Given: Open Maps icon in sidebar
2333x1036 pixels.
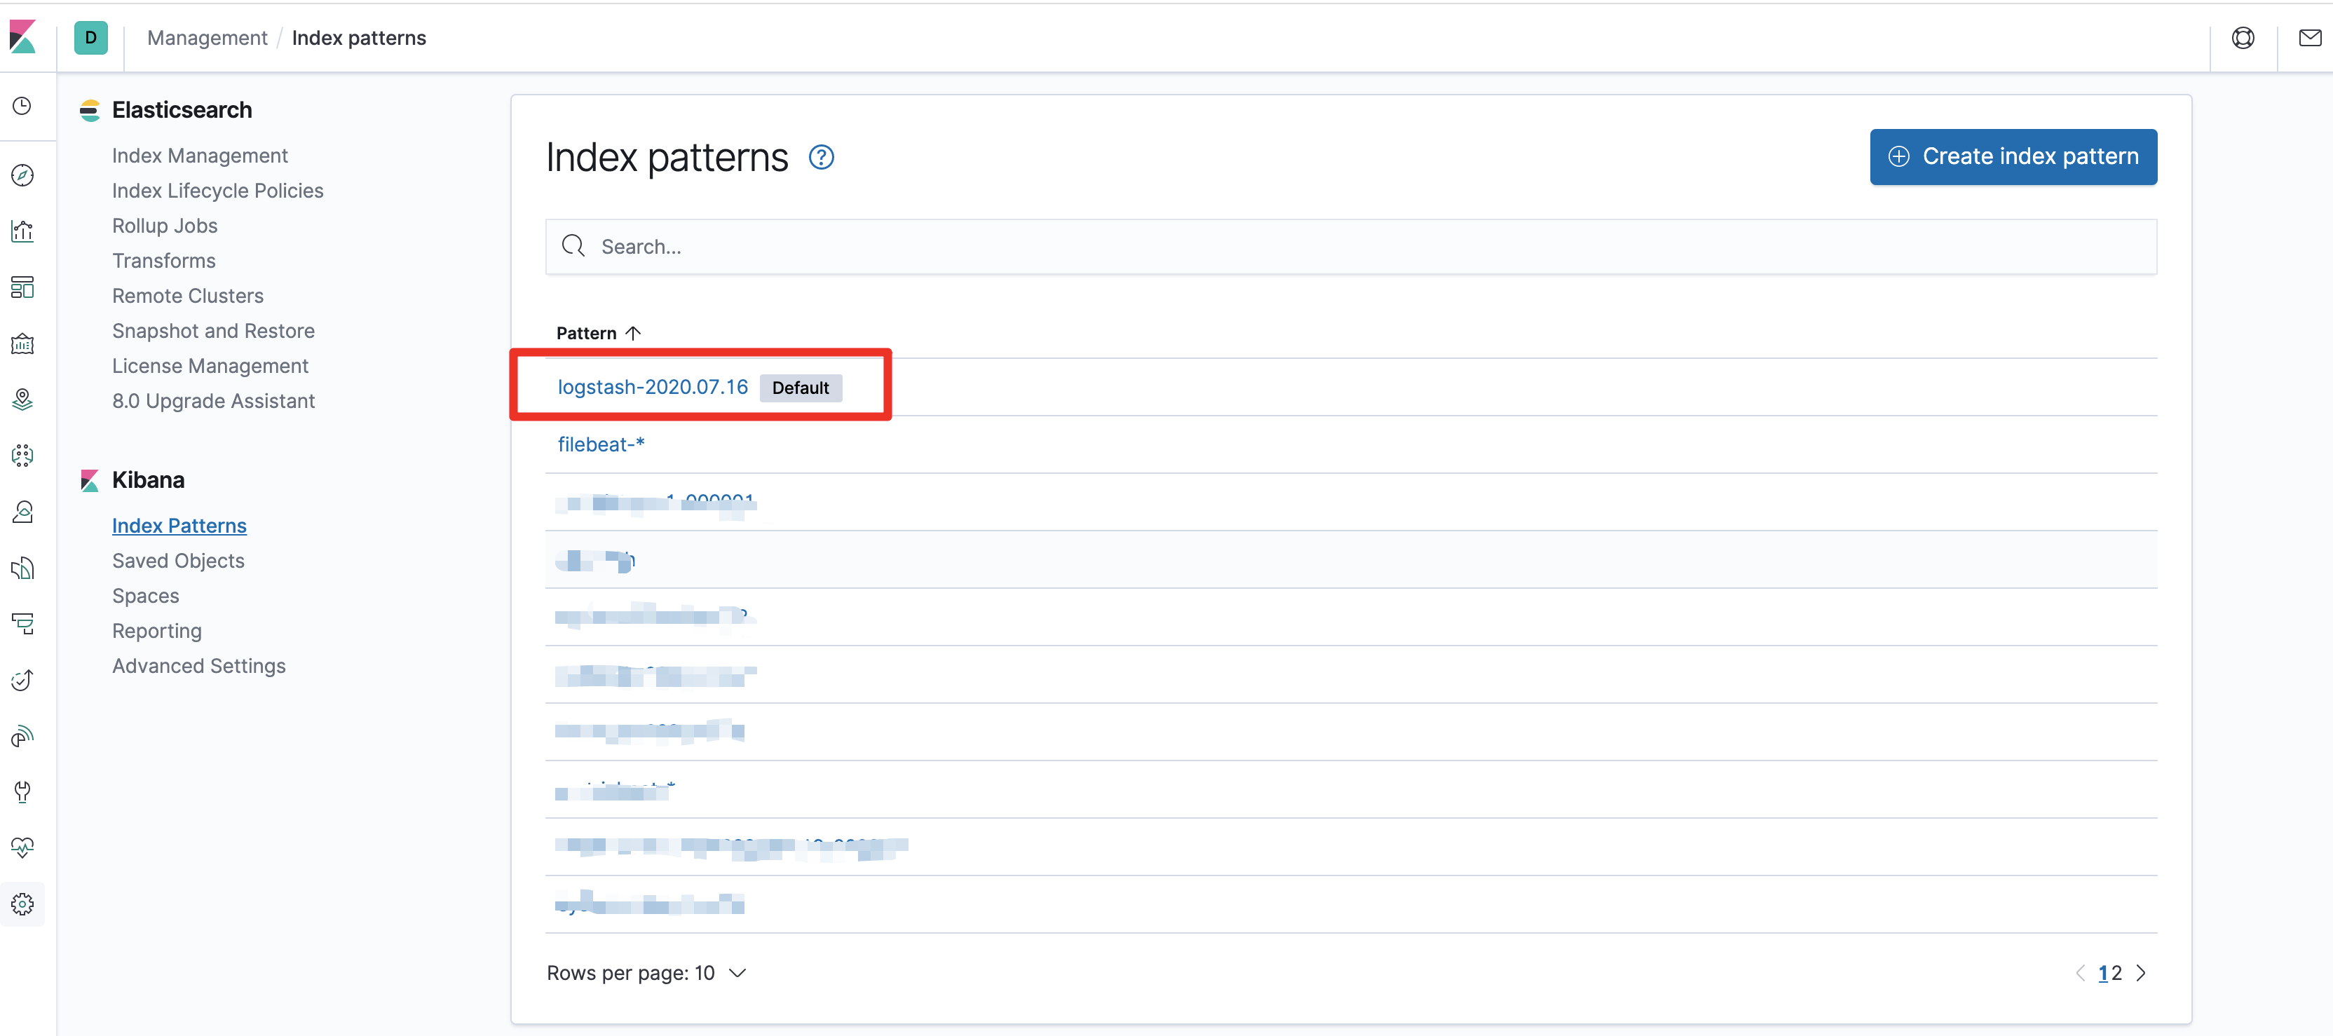Looking at the screenshot, I should click(x=22, y=400).
